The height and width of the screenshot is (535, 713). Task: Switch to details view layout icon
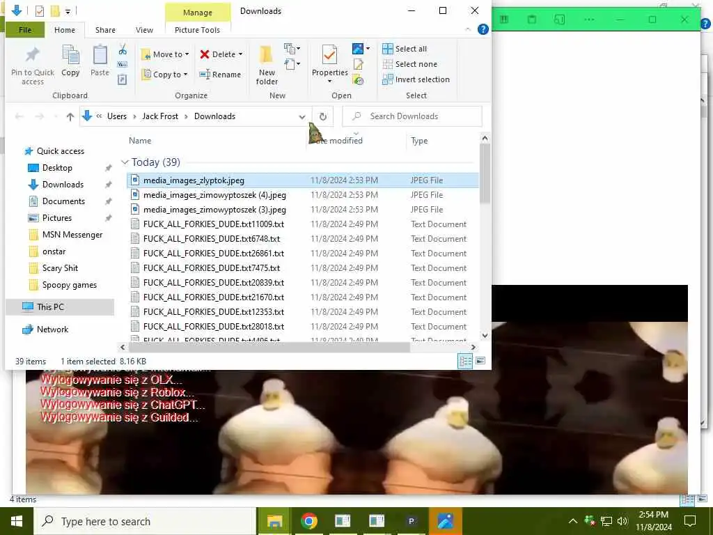466,362
